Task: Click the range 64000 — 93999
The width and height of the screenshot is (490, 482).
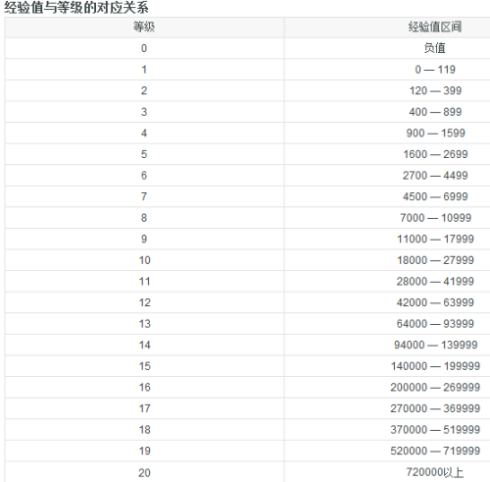Action: pyautogui.click(x=435, y=323)
